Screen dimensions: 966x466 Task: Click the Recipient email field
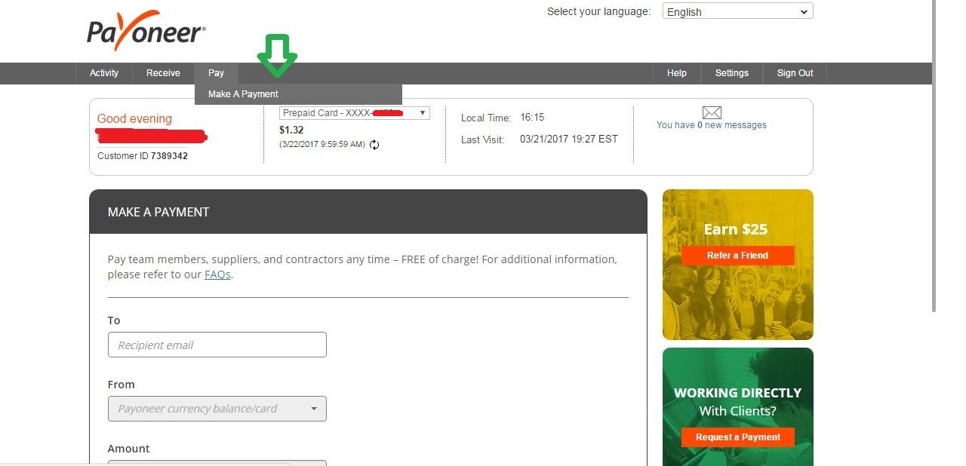[217, 345]
